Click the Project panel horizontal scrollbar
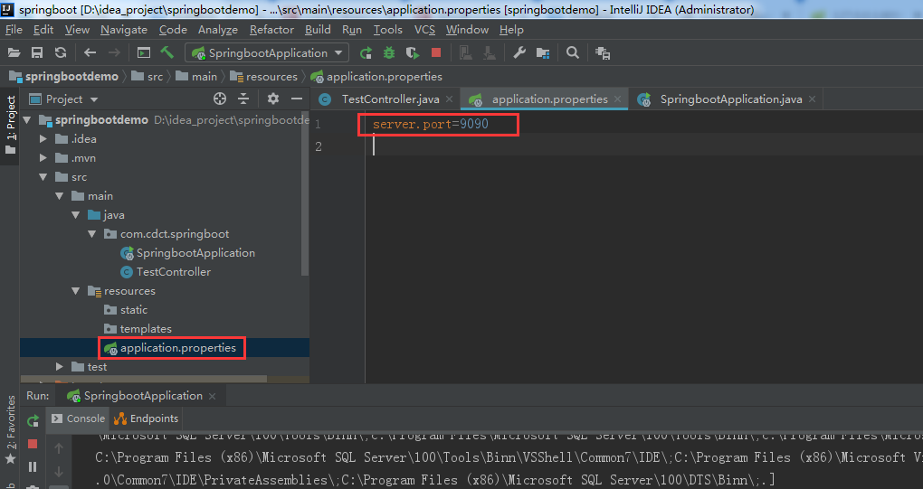 pos(144,379)
